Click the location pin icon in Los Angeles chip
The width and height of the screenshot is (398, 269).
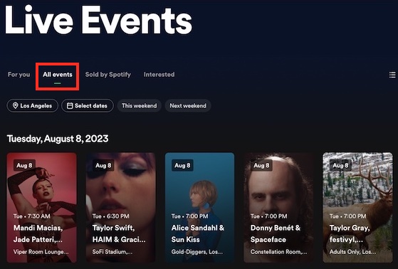click(x=15, y=105)
